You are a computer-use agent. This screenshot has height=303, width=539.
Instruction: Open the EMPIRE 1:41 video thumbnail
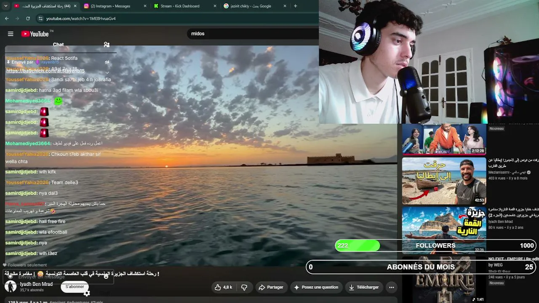[x=444, y=279]
